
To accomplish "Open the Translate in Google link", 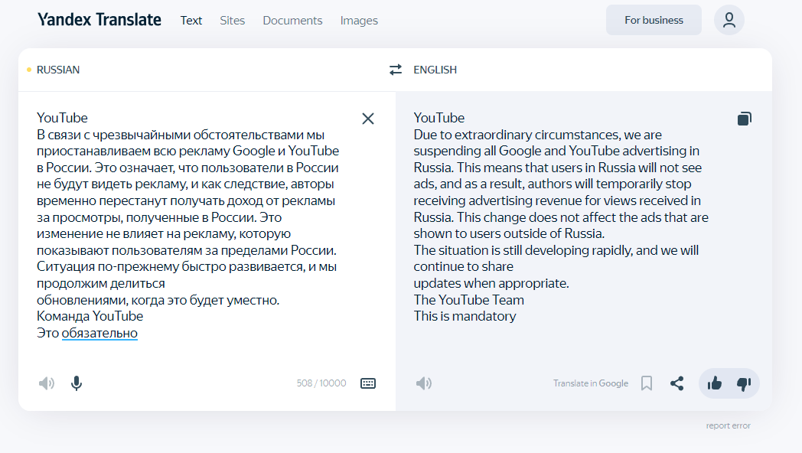I will click(x=591, y=383).
